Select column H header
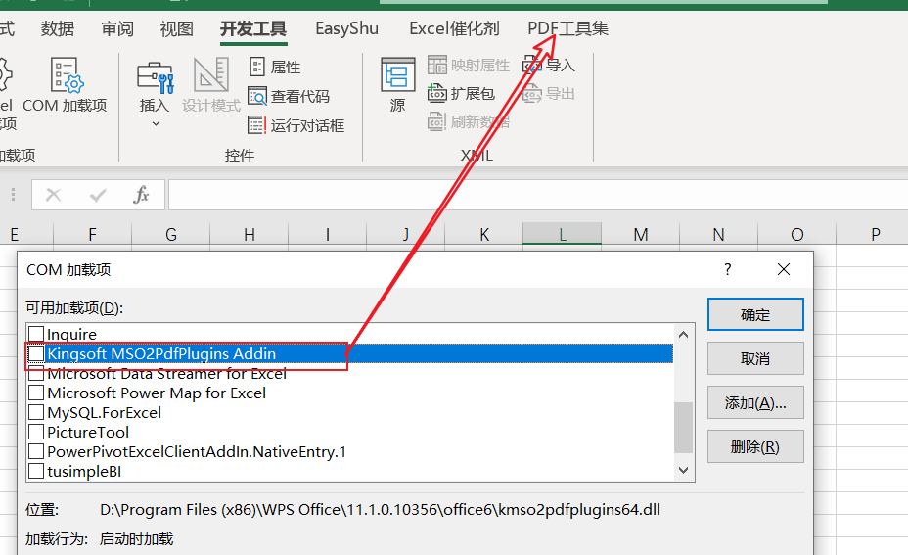Viewport: 908px width, 555px height. pos(249,235)
